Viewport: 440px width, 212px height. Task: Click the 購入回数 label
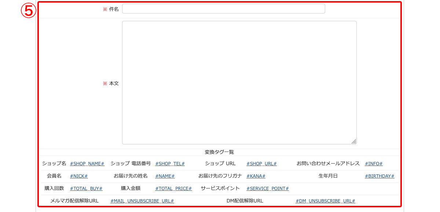pyautogui.click(x=54, y=188)
